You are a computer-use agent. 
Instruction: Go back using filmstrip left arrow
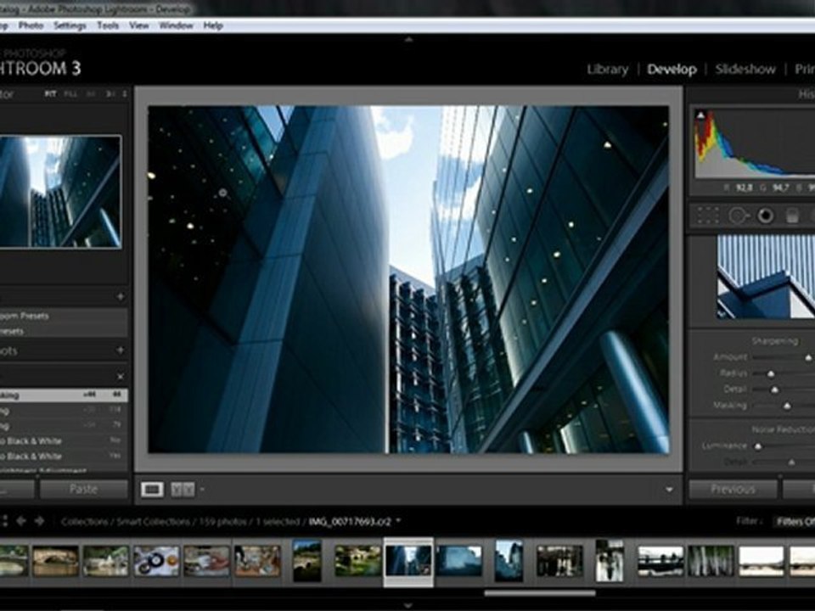(x=21, y=520)
